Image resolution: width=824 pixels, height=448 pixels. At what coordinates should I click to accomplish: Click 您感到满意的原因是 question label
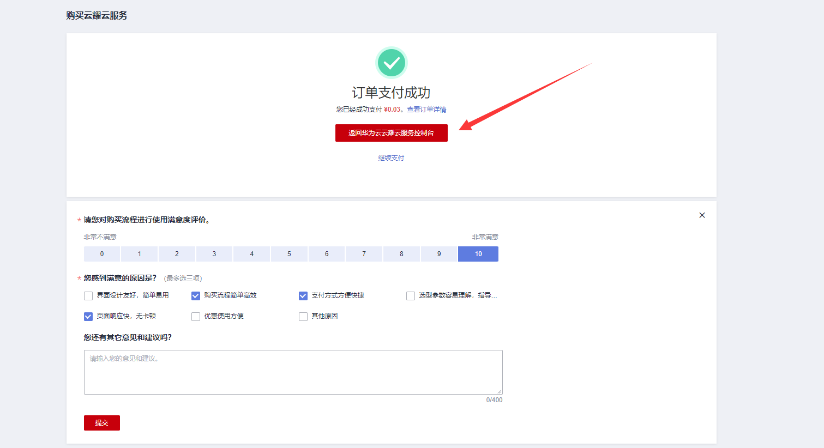(120, 278)
